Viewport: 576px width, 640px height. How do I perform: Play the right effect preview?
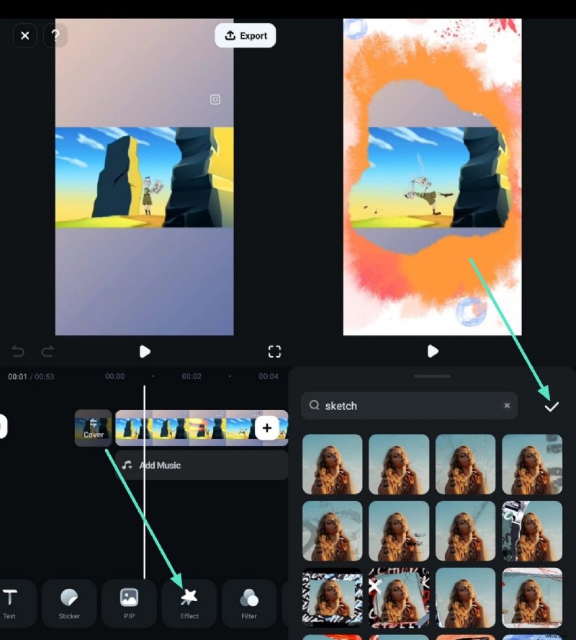433,351
